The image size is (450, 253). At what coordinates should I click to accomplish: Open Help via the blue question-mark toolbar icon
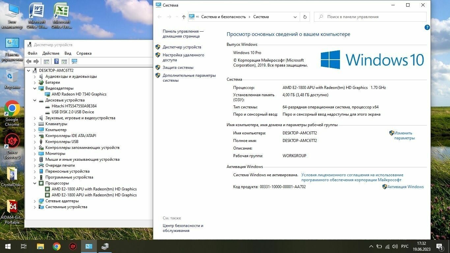tap(56, 62)
